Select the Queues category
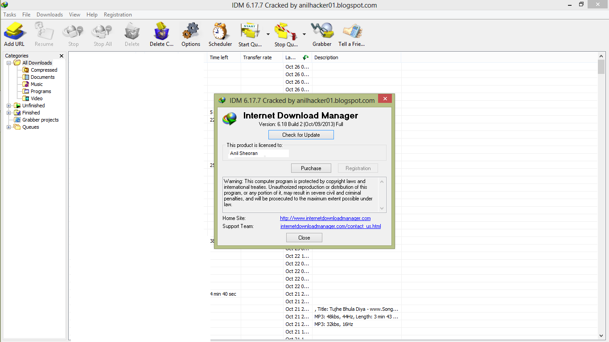Viewport: 609px width, 342px height. coord(30,127)
